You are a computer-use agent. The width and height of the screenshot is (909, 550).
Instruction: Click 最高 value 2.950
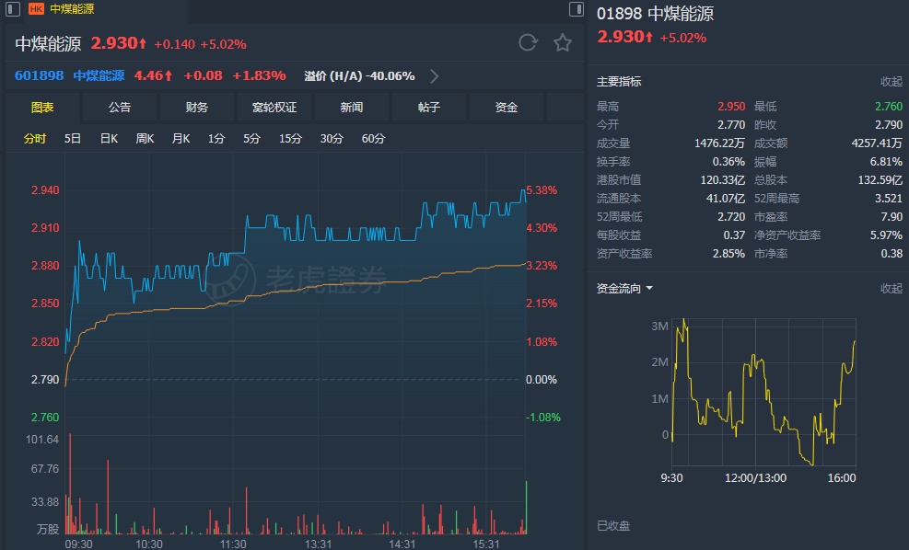coord(731,107)
